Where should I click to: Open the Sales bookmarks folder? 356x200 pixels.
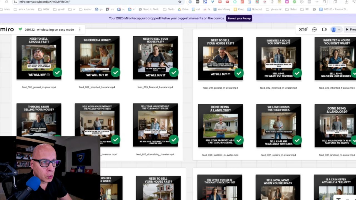point(291,9)
